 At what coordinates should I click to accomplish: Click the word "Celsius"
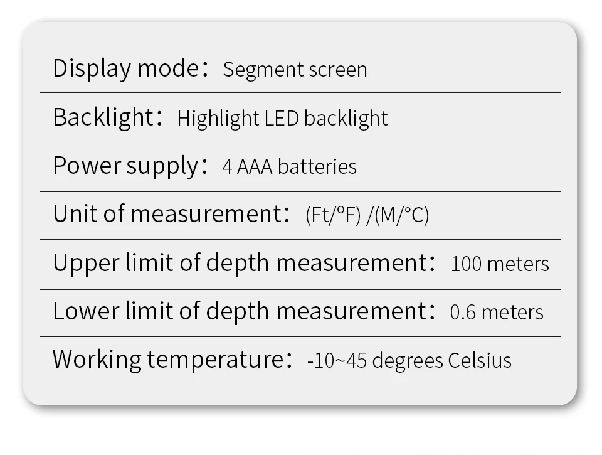pos(480,361)
